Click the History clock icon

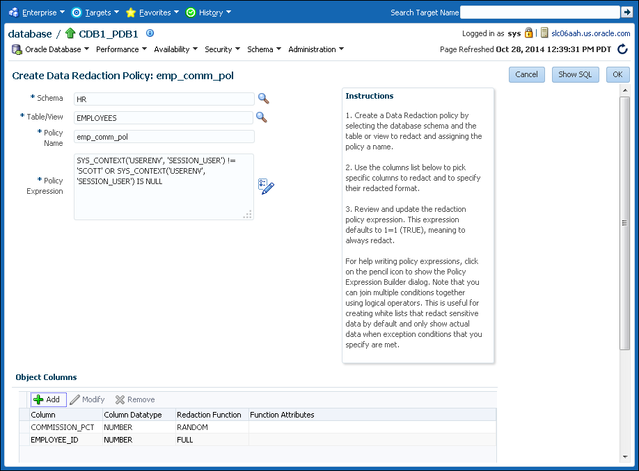coord(191,13)
